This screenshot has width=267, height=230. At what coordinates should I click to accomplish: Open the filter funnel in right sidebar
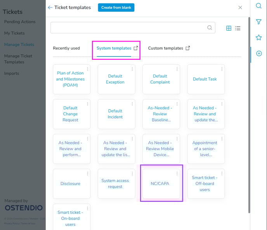[x=258, y=22]
